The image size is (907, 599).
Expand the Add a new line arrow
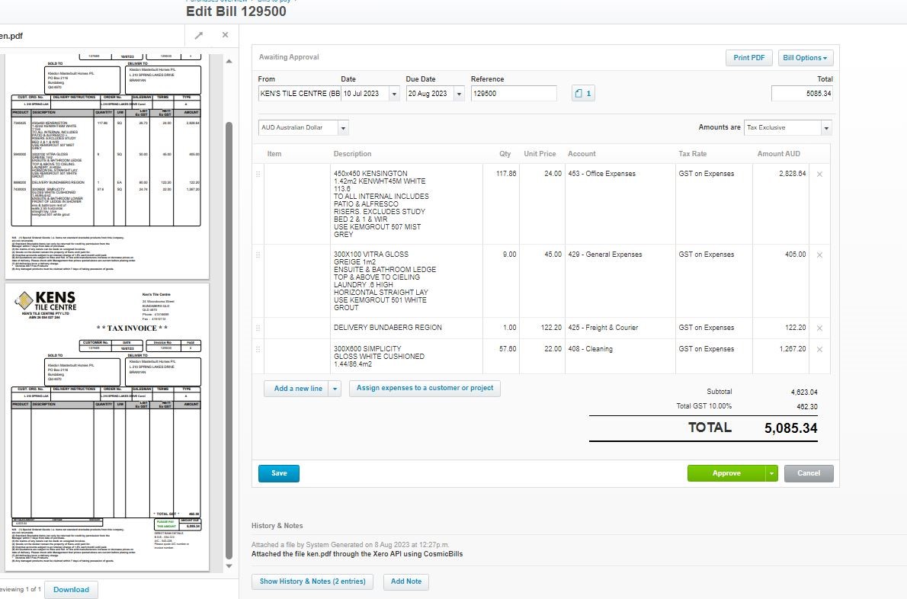coord(335,389)
